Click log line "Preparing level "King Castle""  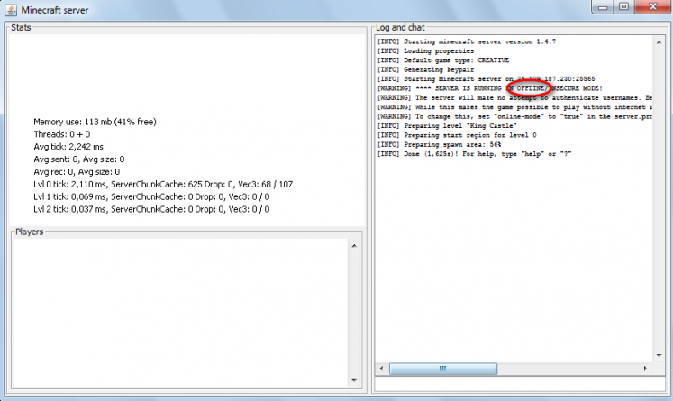pyautogui.click(x=447, y=126)
